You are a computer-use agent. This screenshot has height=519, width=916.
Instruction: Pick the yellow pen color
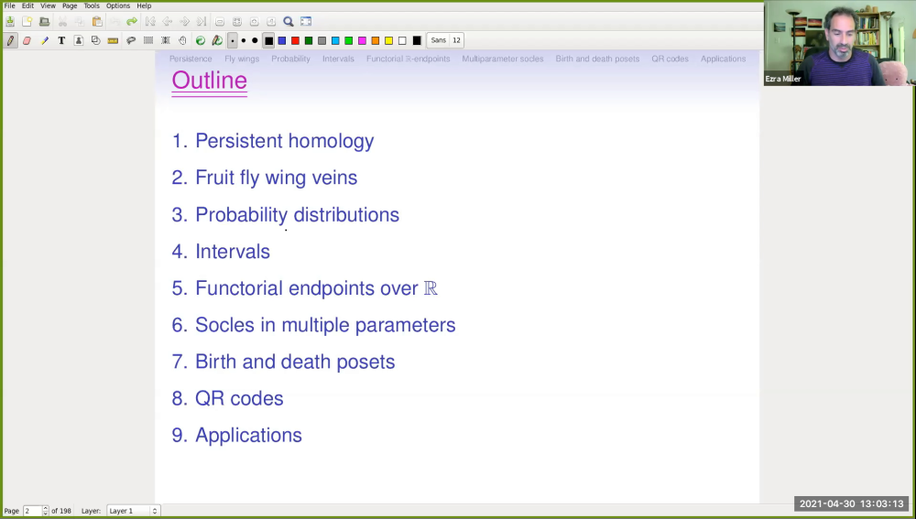coord(389,40)
